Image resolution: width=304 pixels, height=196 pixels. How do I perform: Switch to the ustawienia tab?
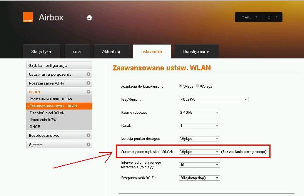tap(152, 51)
